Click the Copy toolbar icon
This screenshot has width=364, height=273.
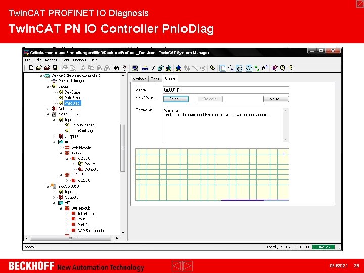pos(91,68)
